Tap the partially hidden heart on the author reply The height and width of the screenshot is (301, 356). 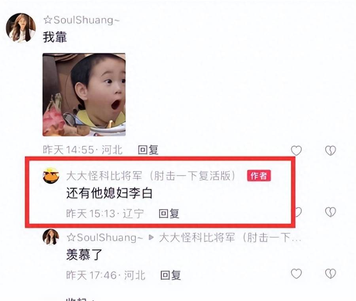point(298,212)
